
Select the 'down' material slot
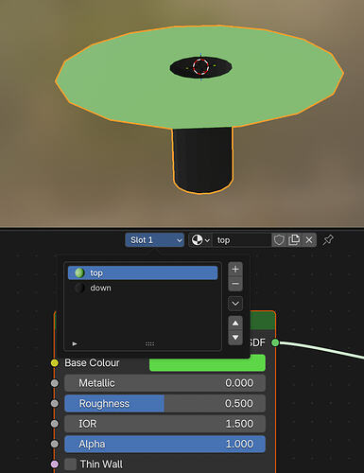point(143,288)
